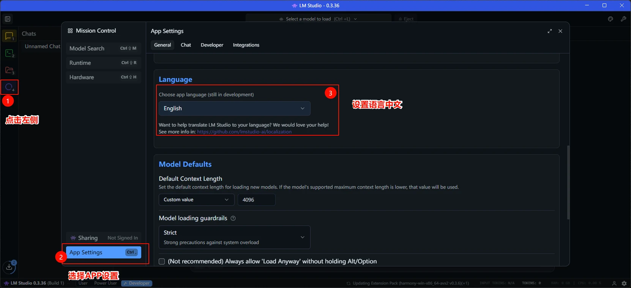The image size is (631, 288).
Task: Click the user account icon in status bar
Action: 614,283
